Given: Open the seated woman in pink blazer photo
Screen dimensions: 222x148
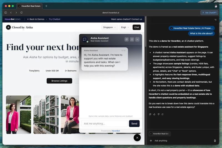Looking at the screenshot, I should click(70, 115).
